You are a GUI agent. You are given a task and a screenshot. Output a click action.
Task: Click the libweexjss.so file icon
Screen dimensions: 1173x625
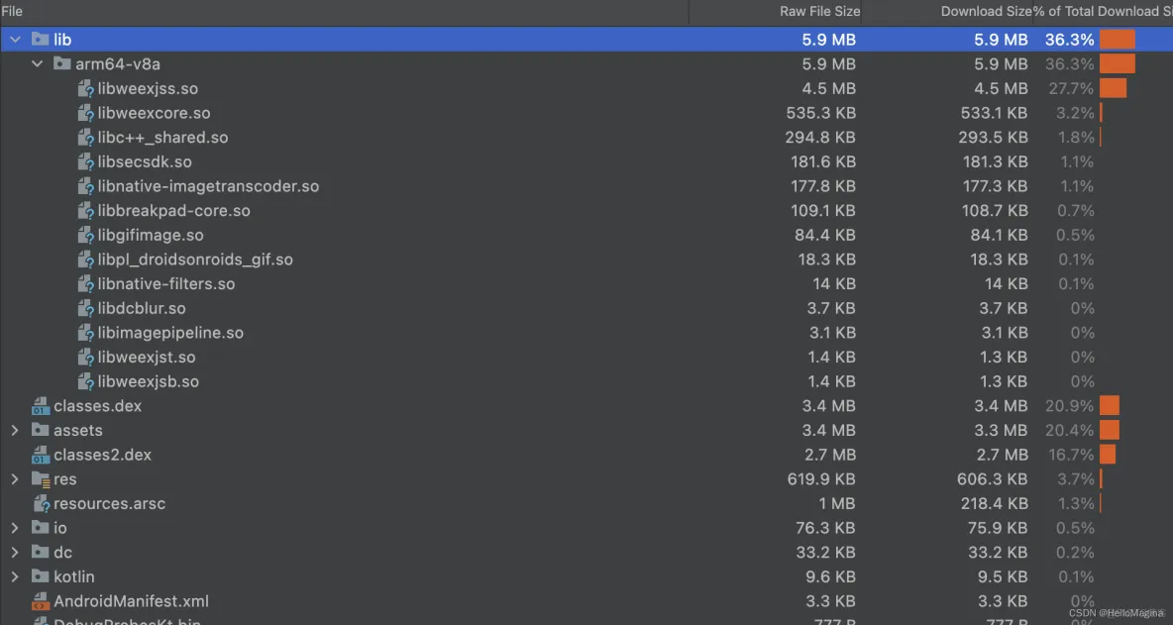(86, 89)
